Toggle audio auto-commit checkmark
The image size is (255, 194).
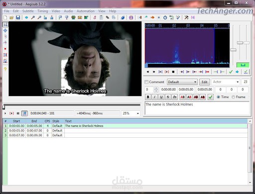246,72
